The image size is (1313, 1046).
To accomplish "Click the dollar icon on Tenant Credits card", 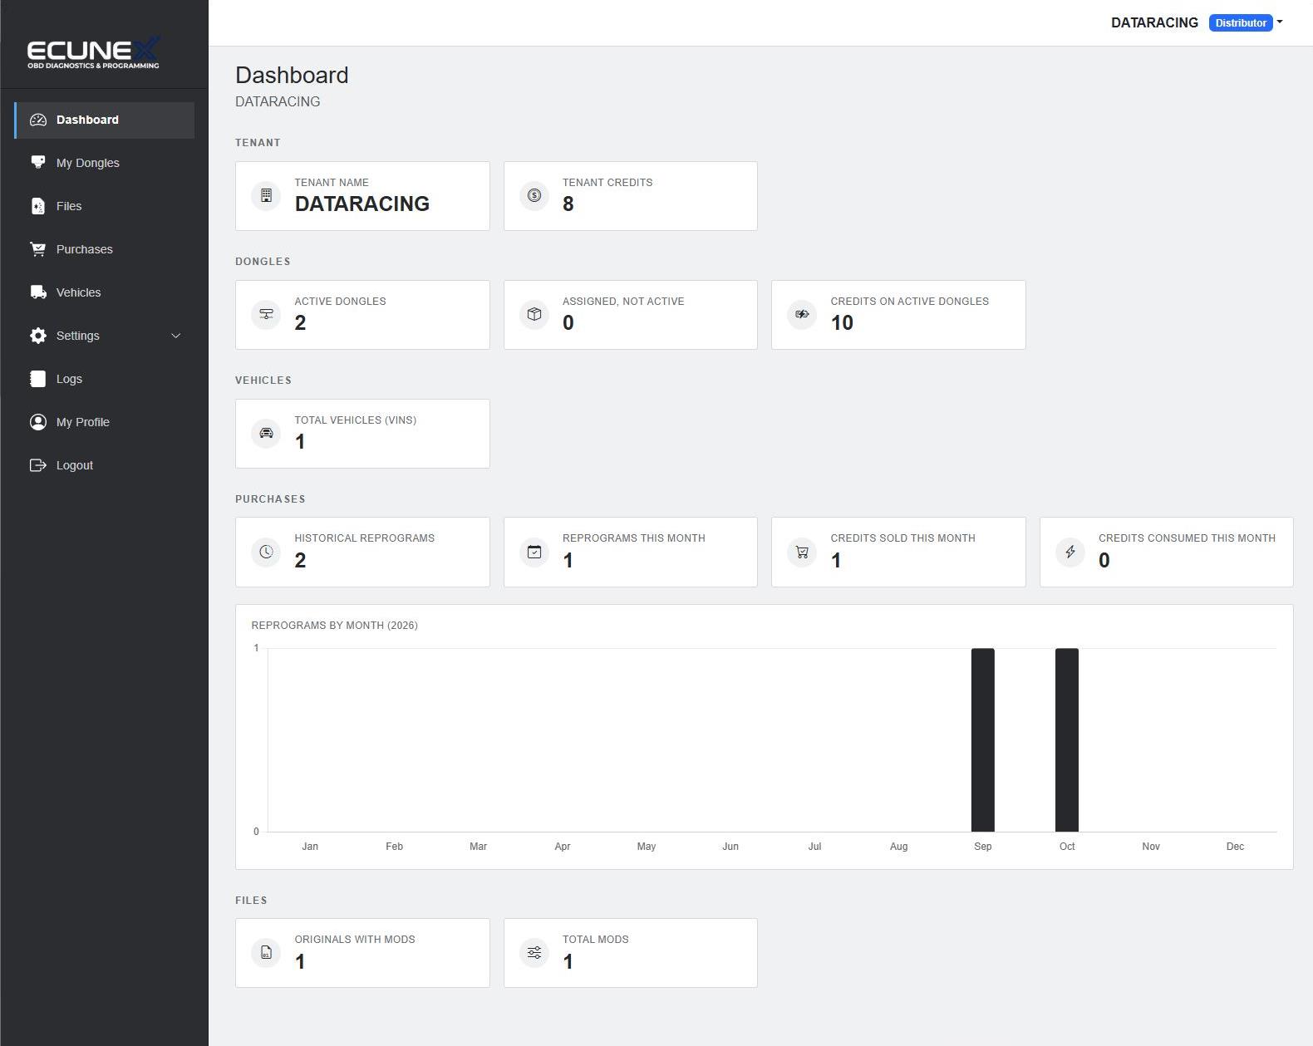I will [534, 195].
